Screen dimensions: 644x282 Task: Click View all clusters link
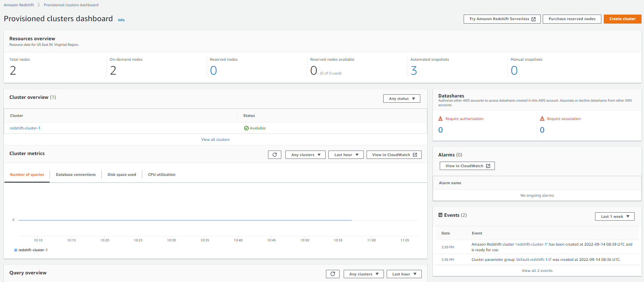coord(215,139)
